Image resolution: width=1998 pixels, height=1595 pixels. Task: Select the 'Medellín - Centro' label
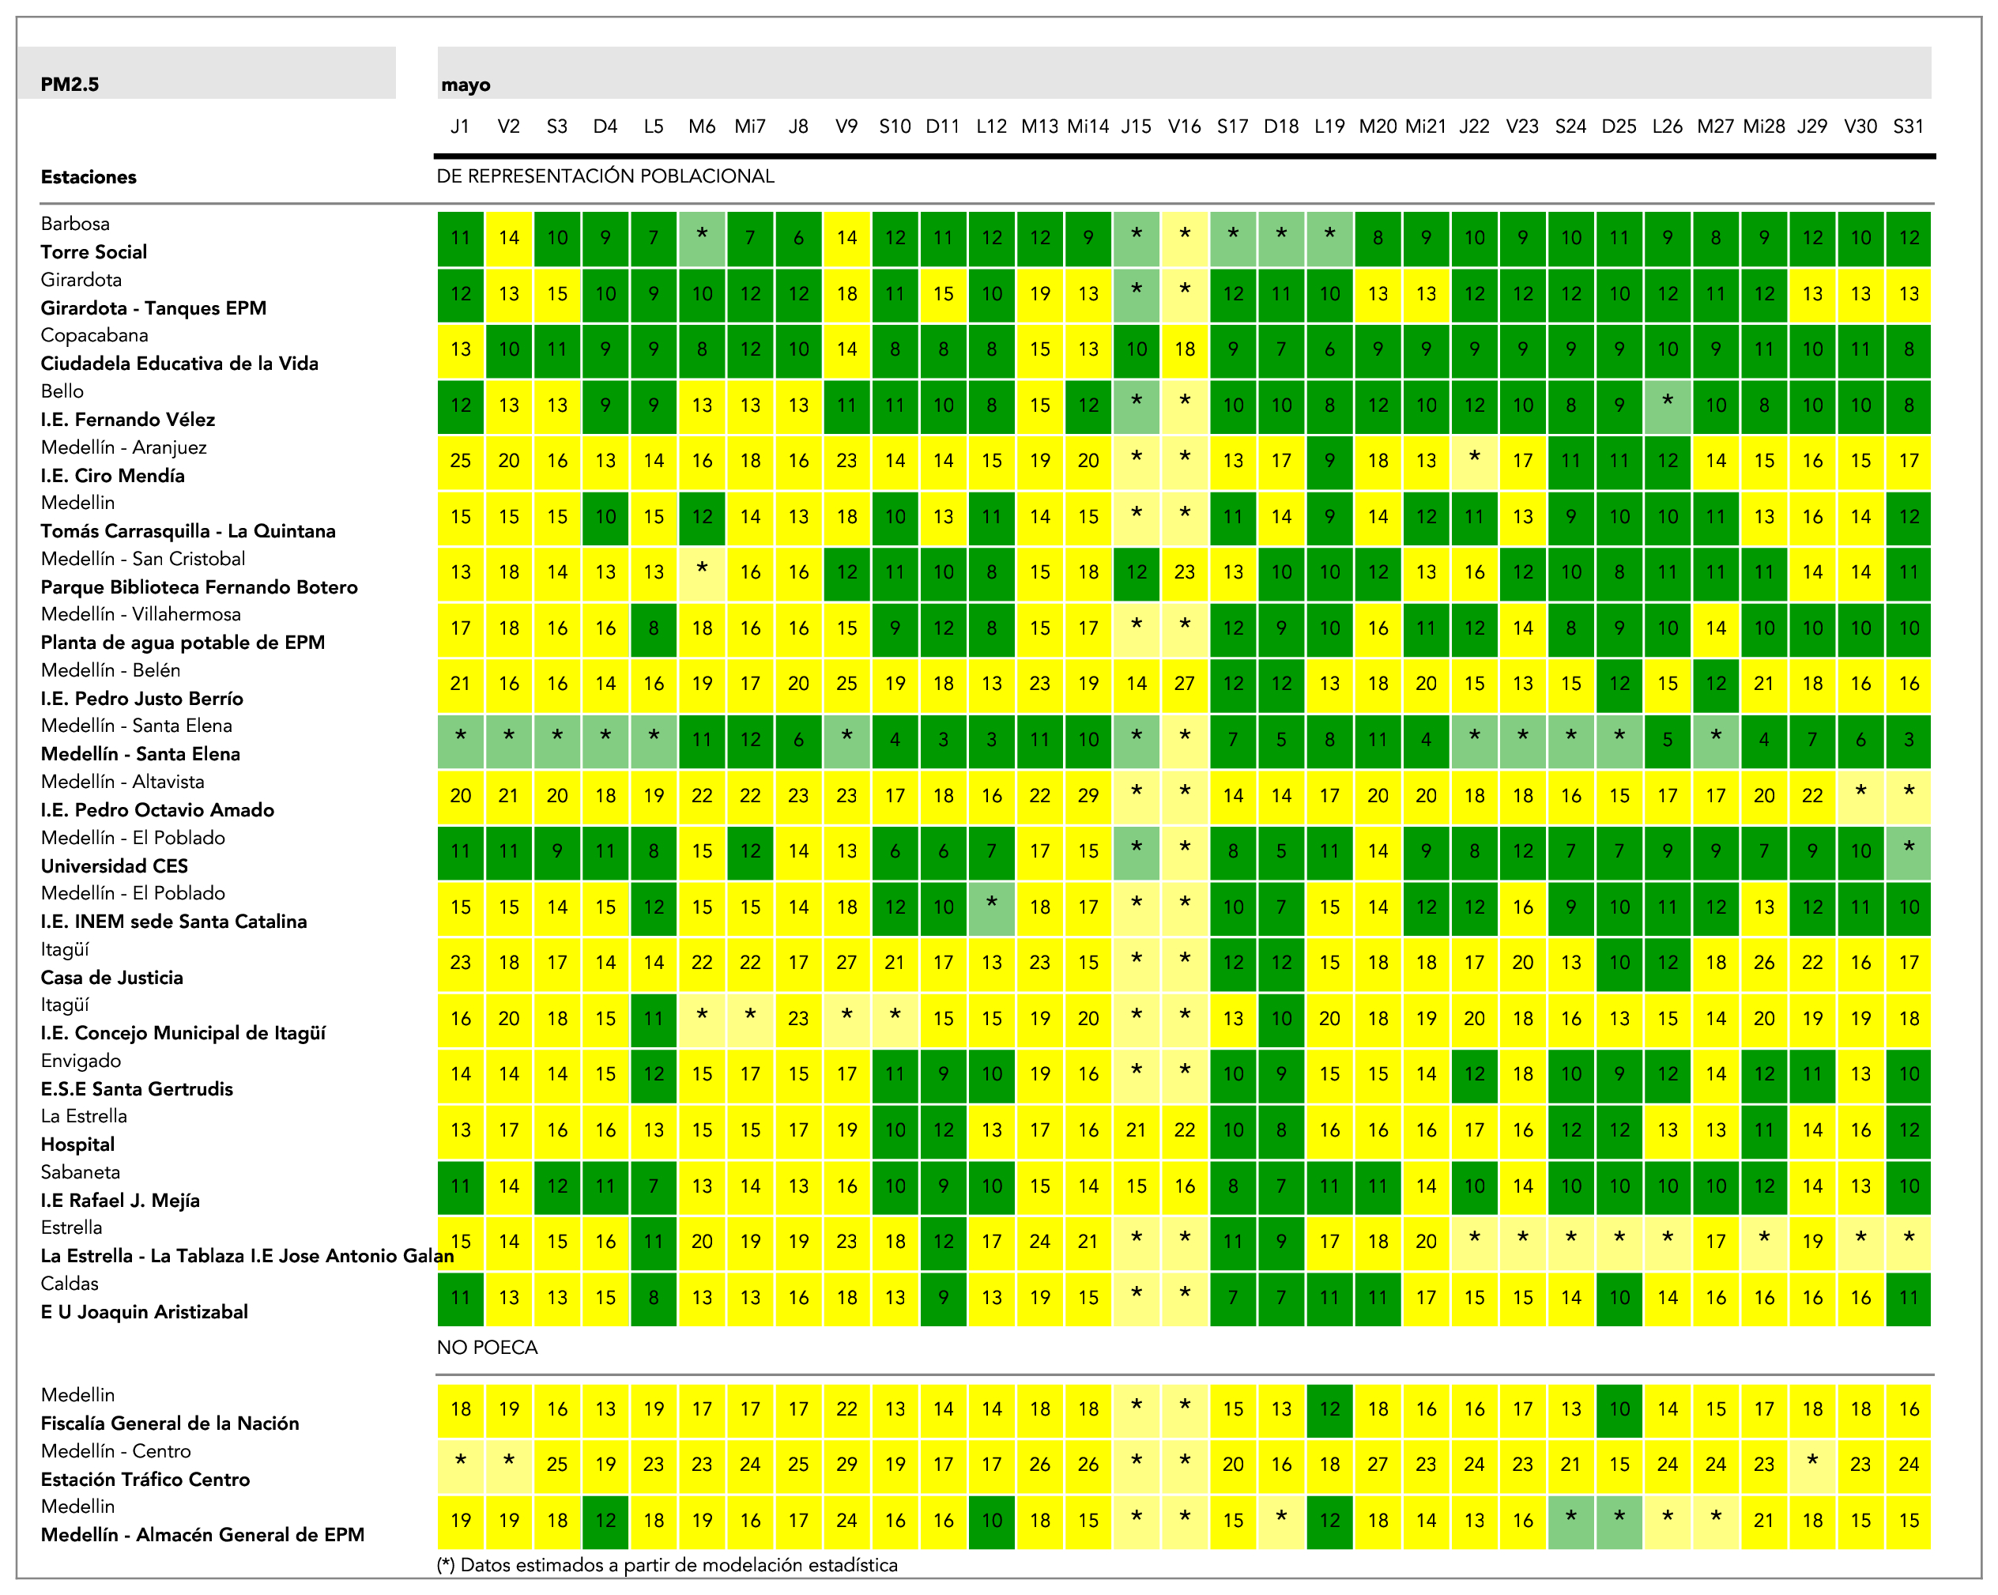coord(116,1452)
